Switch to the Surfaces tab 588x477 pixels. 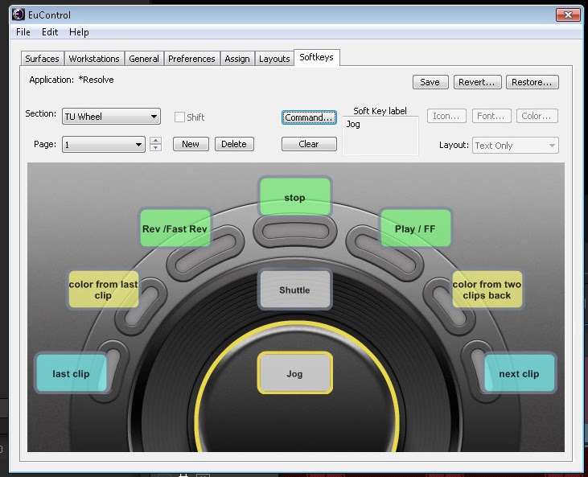(42, 59)
